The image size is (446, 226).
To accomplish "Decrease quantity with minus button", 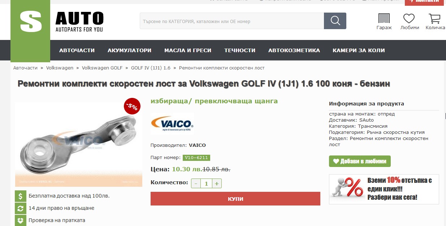I will (x=196, y=183).
